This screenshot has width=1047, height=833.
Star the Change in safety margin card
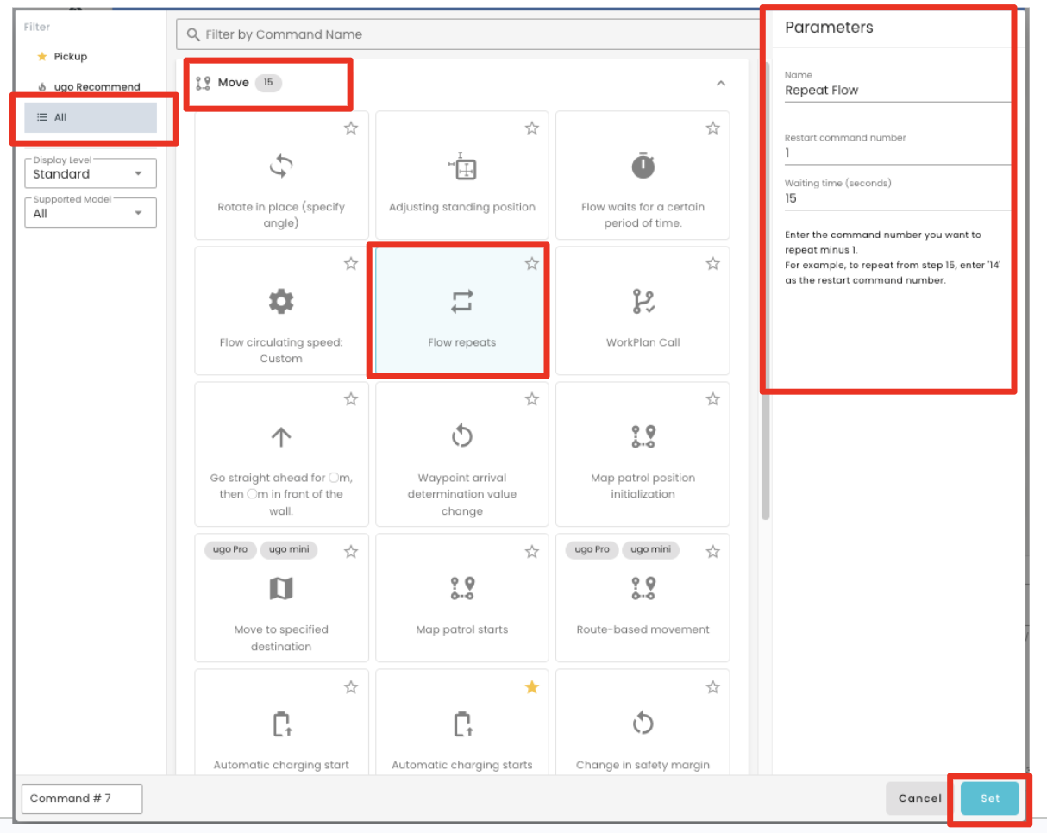713,687
